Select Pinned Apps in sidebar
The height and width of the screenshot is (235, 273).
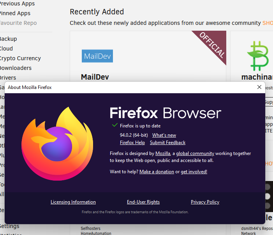pos(15,13)
